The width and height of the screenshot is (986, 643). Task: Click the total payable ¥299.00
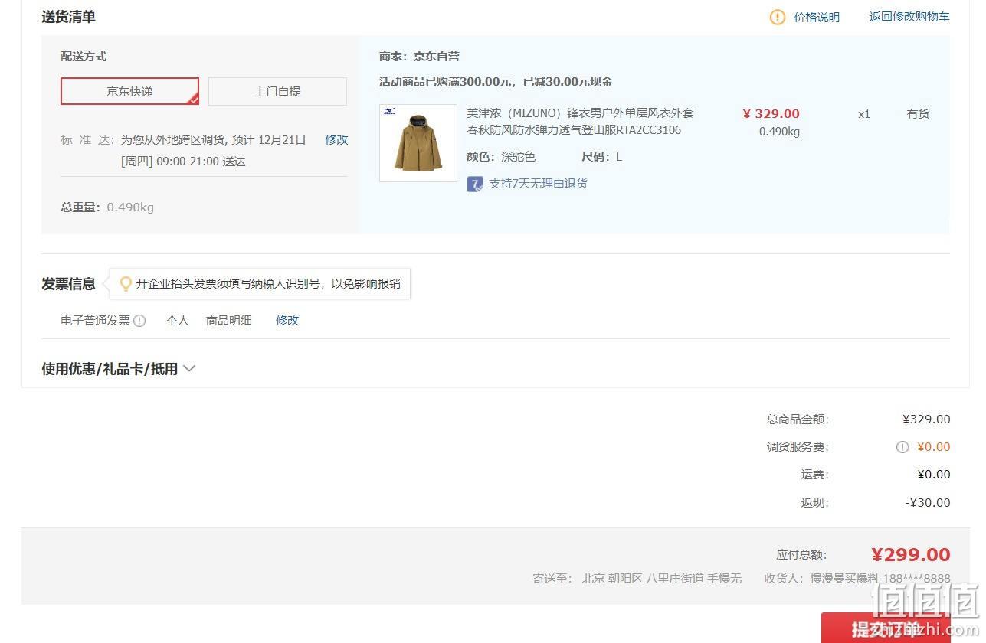910,555
